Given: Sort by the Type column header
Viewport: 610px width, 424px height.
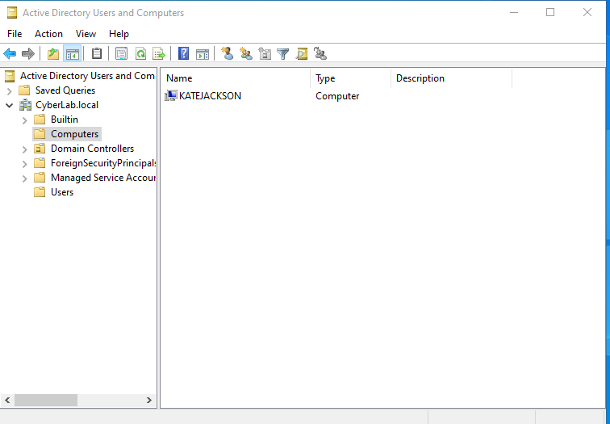Looking at the screenshot, I should click(350, 78).
